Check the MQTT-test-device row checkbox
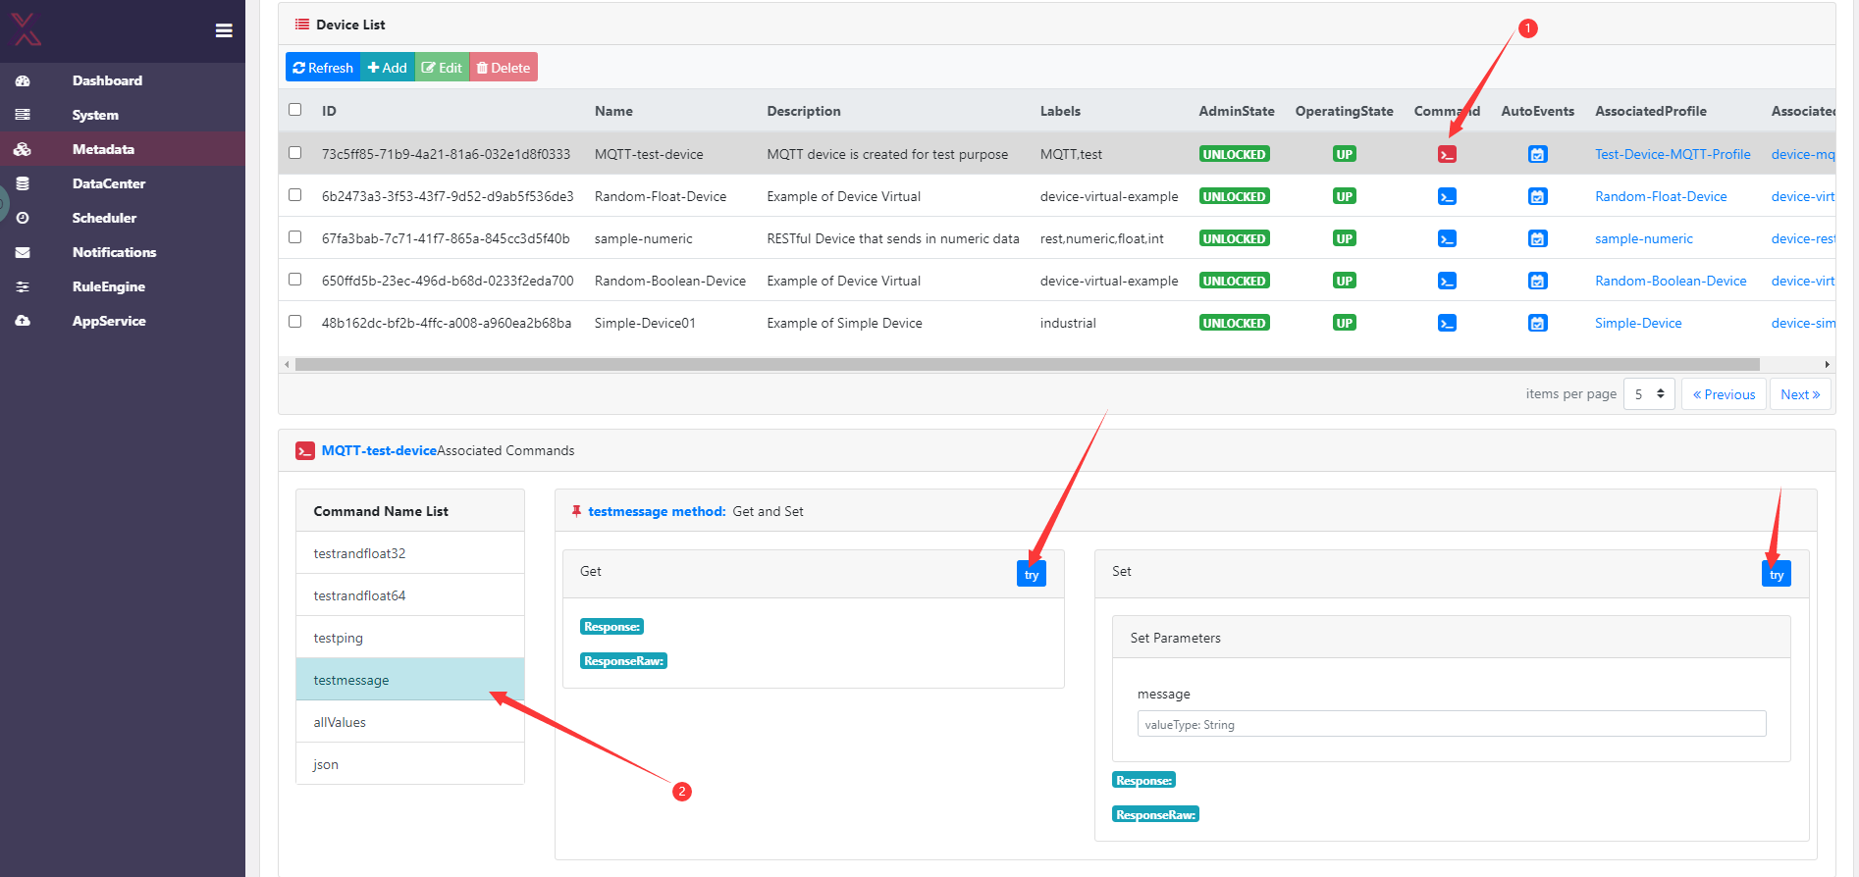Screen dimensions: 1859x877 pyautogui.click(x=294, y=153)
